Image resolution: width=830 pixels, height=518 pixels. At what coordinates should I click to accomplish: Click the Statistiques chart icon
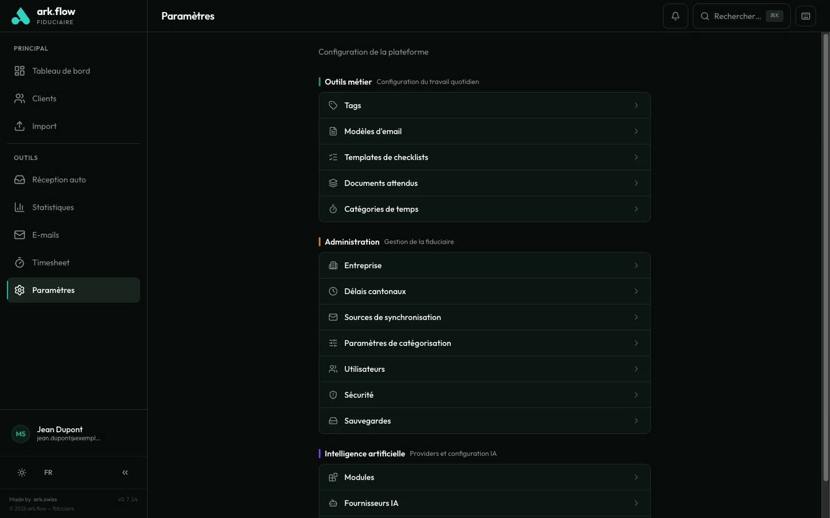[x=20, y=207]
